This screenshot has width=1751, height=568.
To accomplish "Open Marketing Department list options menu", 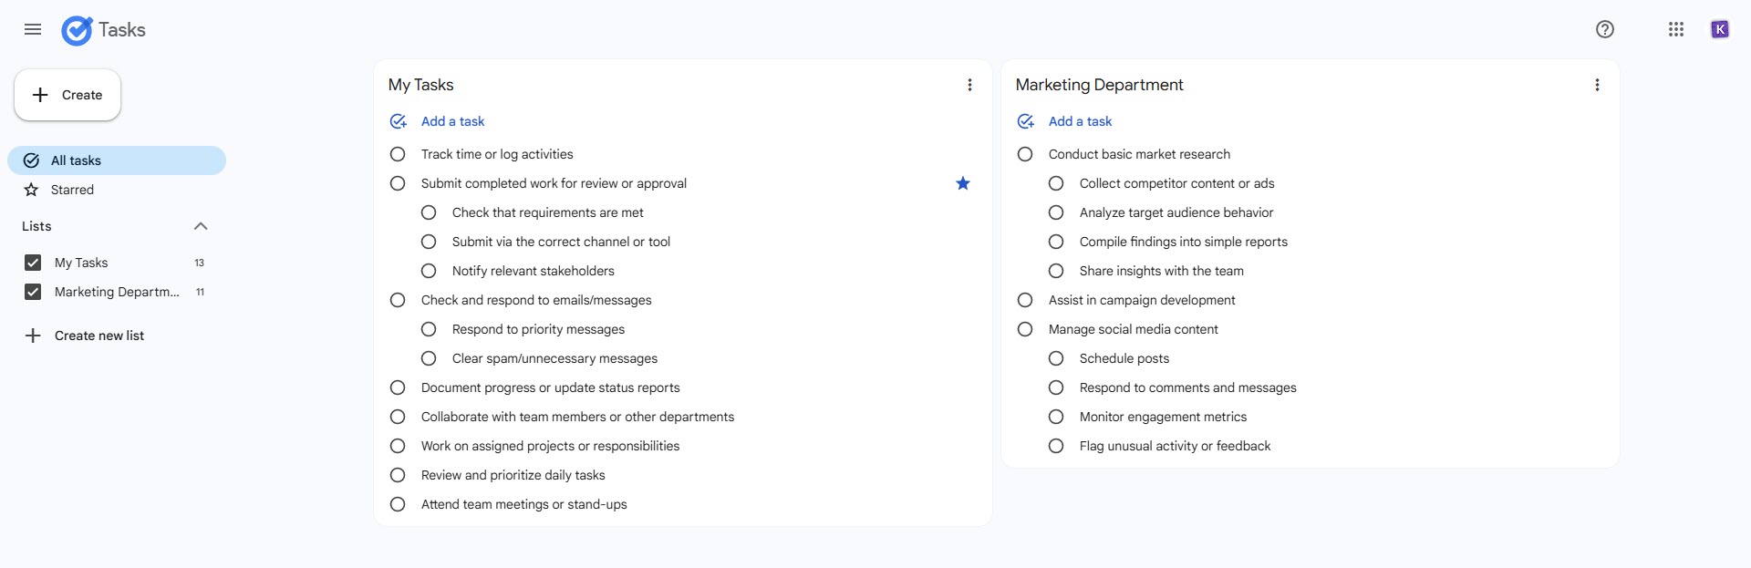I will pyautogui.click(x=1597, y=85).
